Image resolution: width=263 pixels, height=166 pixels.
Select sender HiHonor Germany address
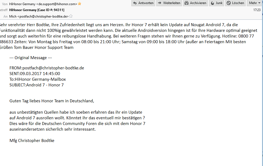click(43, 4)
